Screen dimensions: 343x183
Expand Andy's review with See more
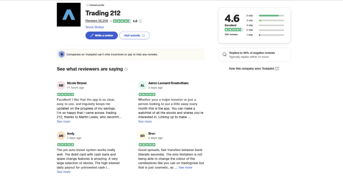[x=64, y=172]
